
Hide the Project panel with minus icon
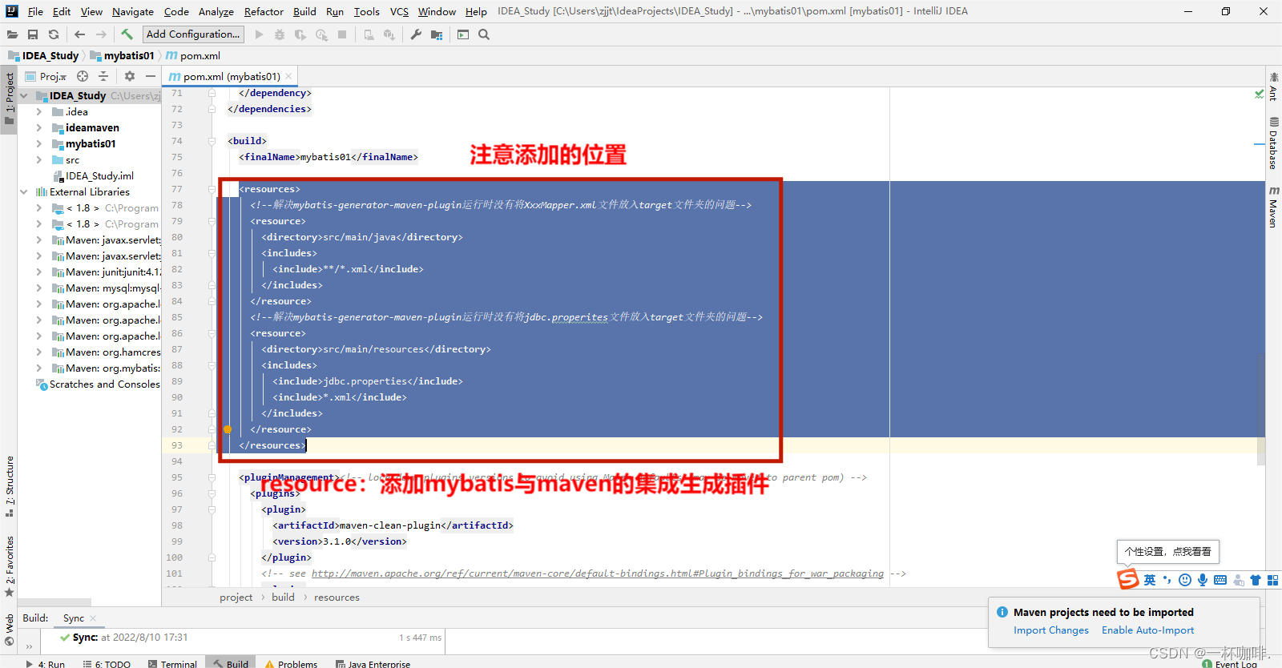coord(151,76)
